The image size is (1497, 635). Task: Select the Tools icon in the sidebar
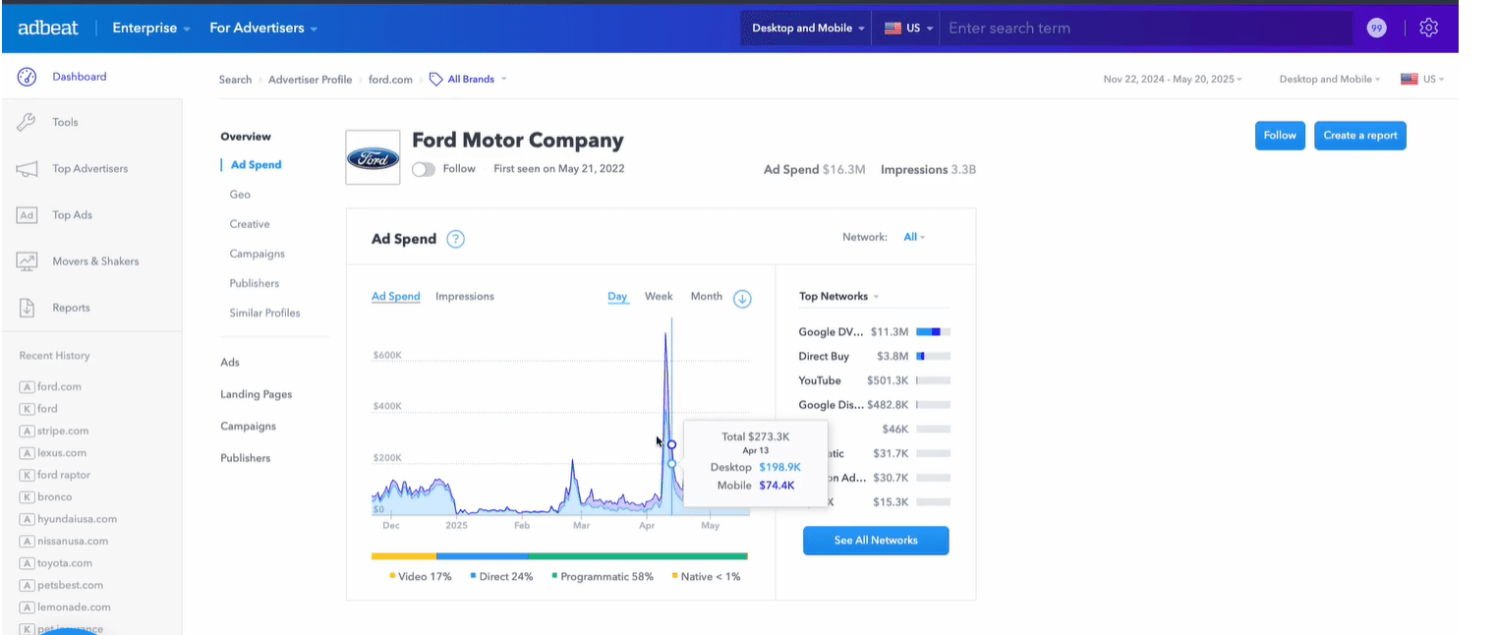pos(26,122)
